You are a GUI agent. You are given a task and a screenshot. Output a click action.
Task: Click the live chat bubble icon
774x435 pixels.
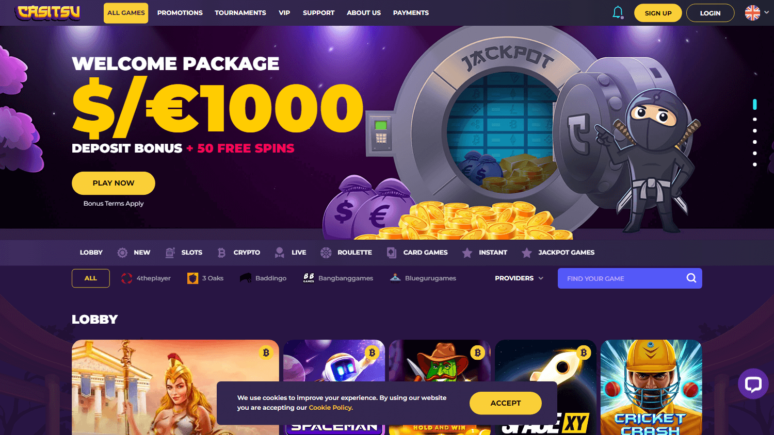tap(753, 384)
